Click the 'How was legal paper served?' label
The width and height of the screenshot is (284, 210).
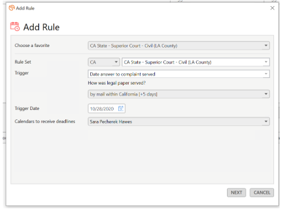point(117,83)
